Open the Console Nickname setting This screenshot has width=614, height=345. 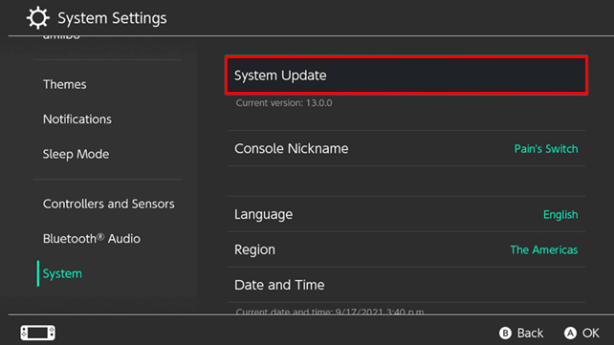tap(406, 148)
